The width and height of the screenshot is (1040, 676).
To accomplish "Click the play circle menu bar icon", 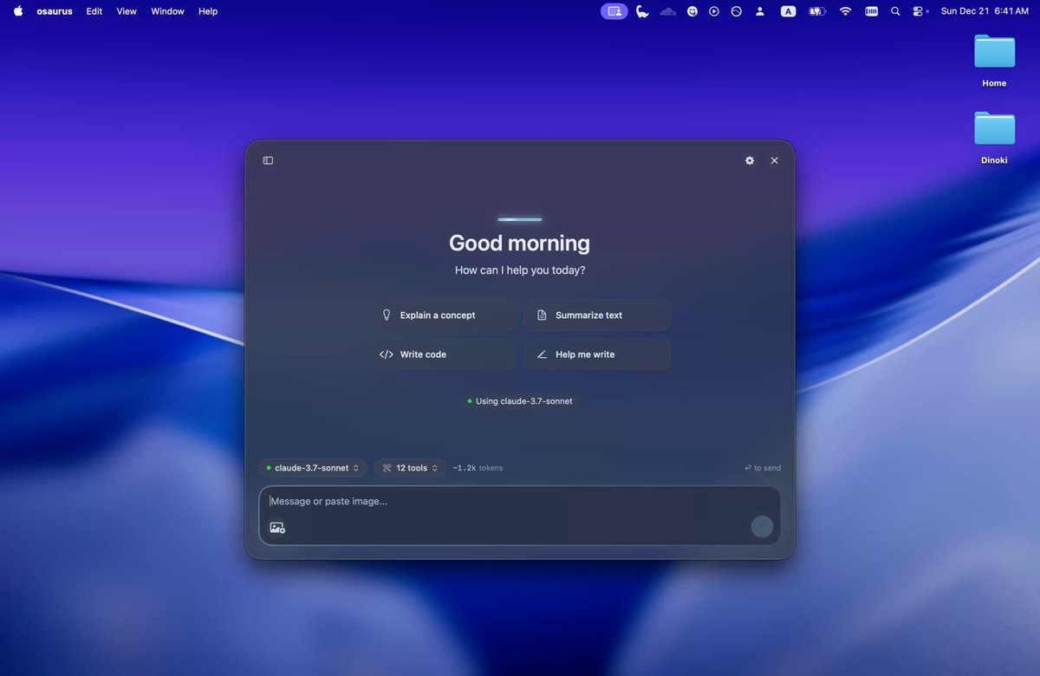I will [x=714, y=11].
